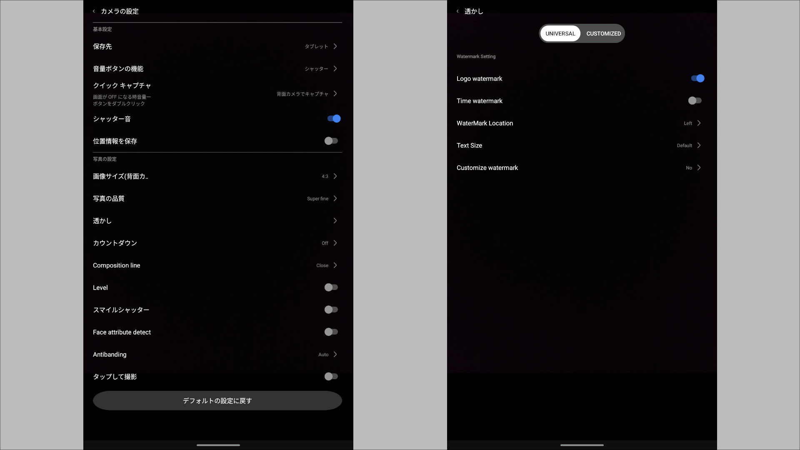Turn off Logo watermark switch
The width and height of the screenshot is (800, 450).
(x=697, y=78)
